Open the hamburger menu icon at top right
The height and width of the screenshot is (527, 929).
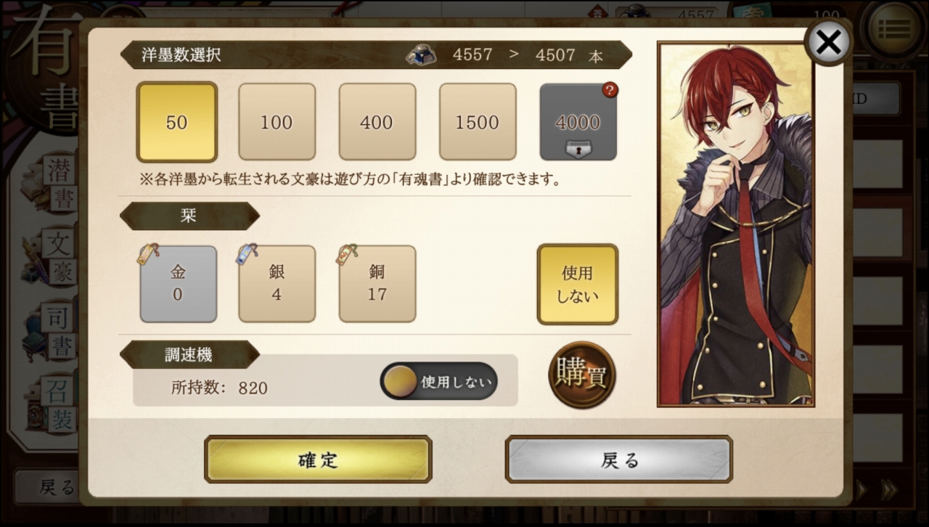click(x=893, y=28)
